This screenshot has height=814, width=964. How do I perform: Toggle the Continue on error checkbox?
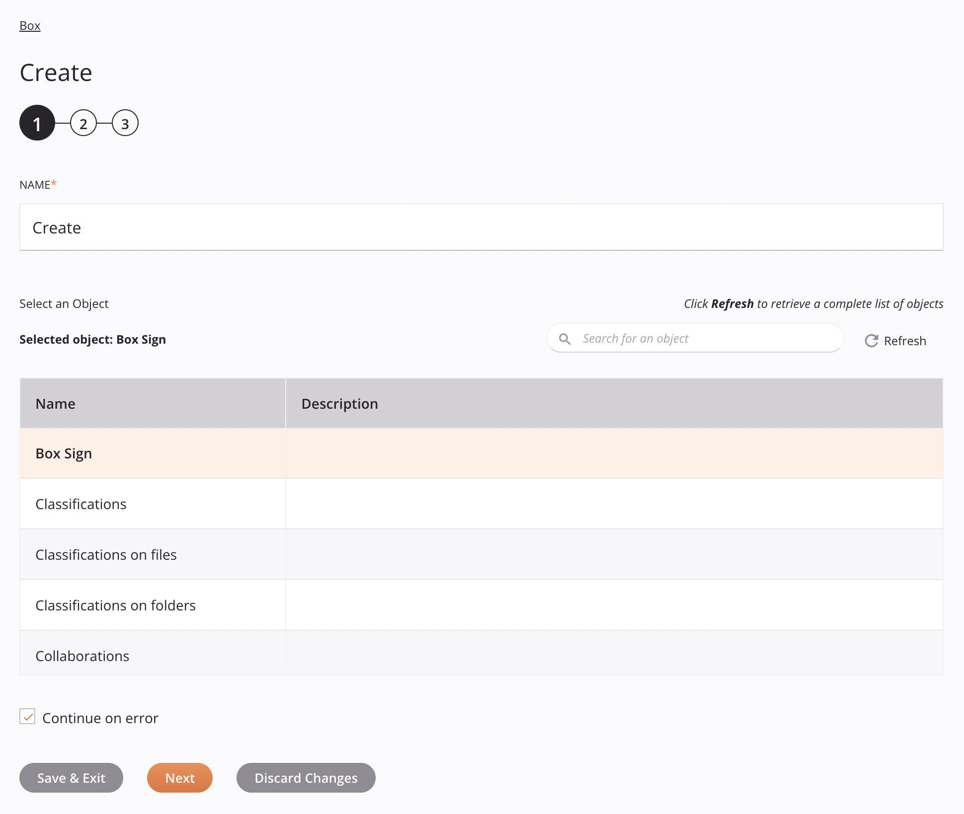click(x=27, y=716)
